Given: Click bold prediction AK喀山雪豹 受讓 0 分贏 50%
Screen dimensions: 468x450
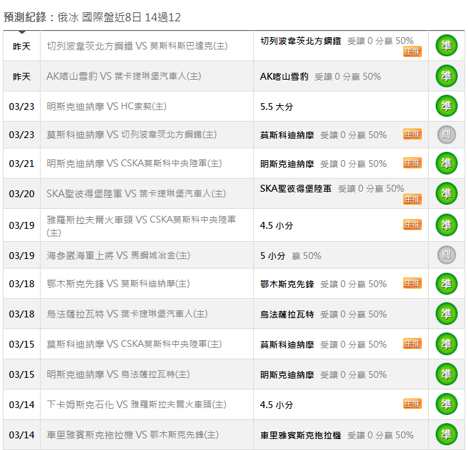Looking at the screenshot, I should [x=320, y=76].
